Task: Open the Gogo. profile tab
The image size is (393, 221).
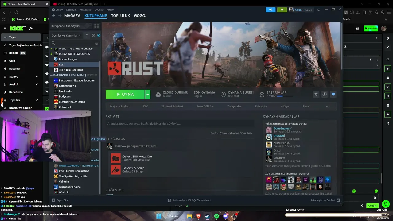Action: [140, 16]
